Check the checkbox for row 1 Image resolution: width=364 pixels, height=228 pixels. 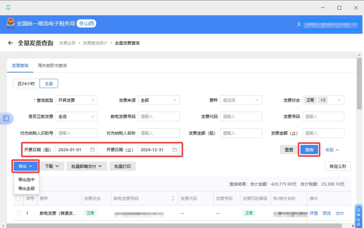coord(18,213)
